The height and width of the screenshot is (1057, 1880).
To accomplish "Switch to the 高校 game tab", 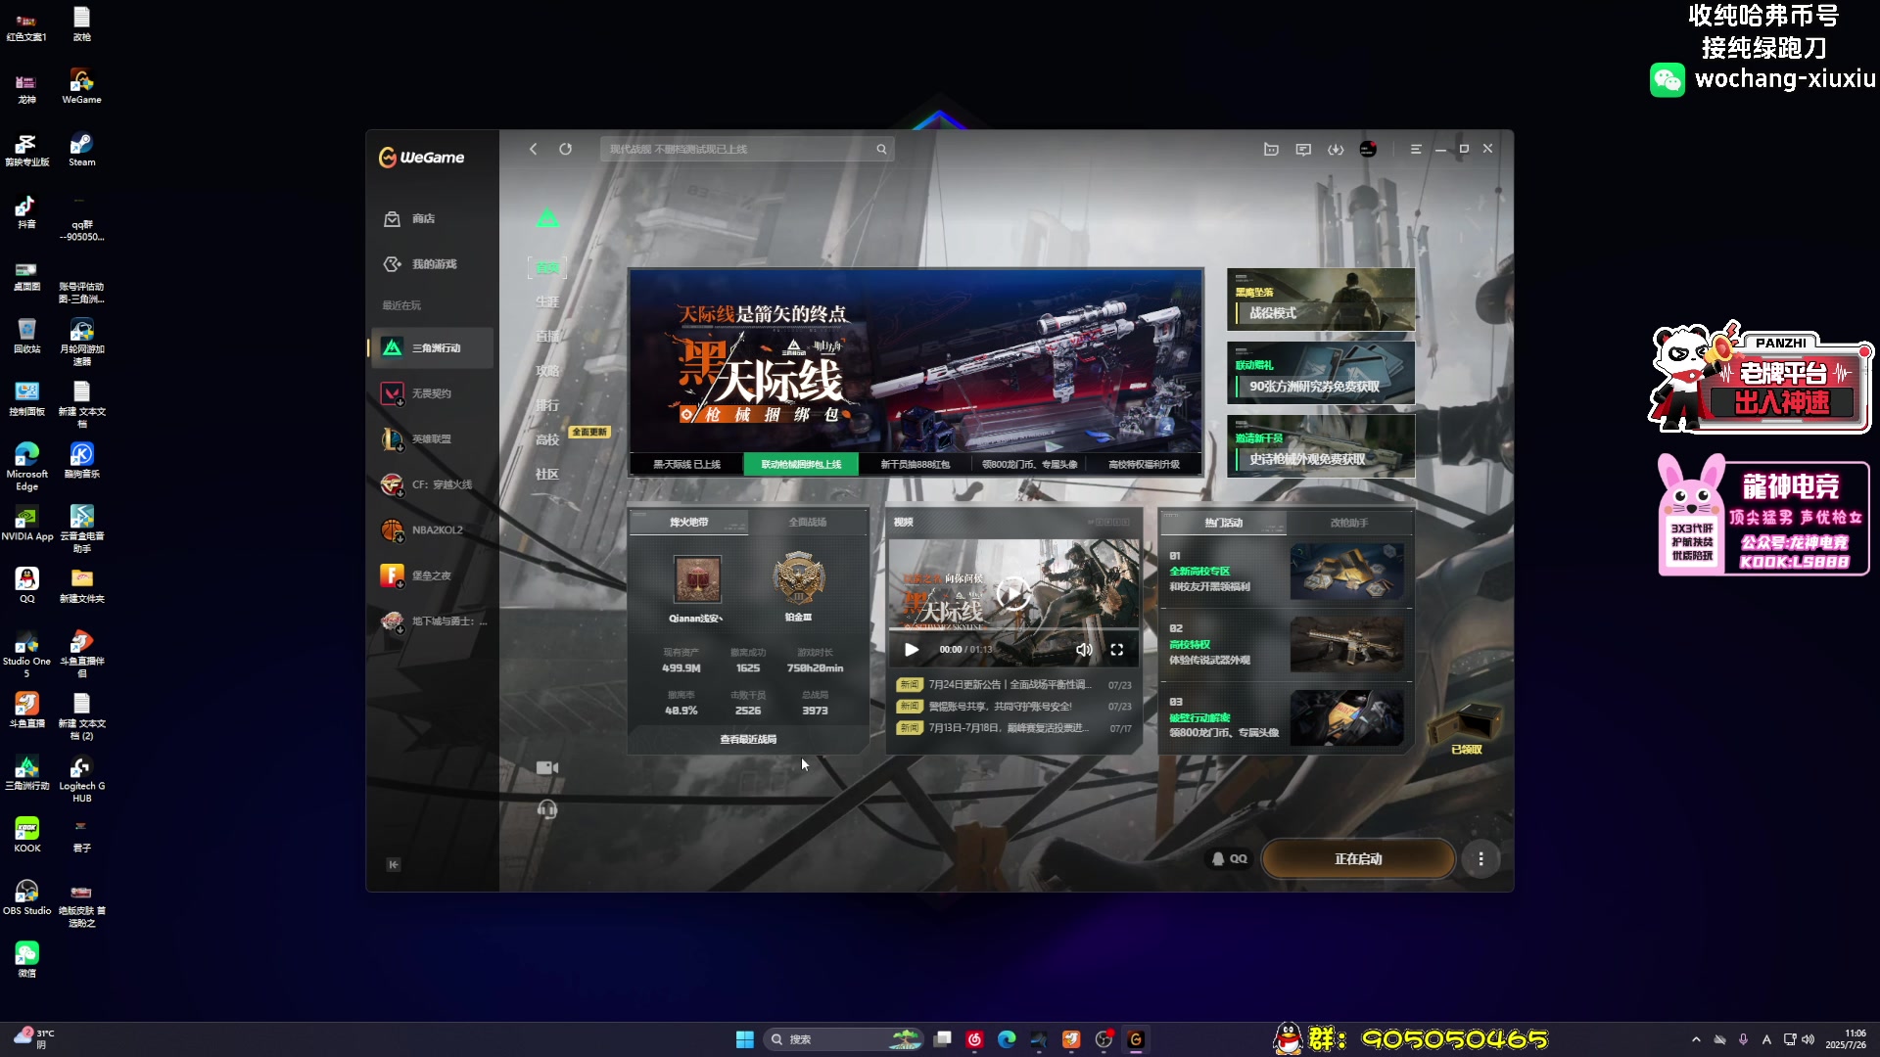I will point(547,439).
